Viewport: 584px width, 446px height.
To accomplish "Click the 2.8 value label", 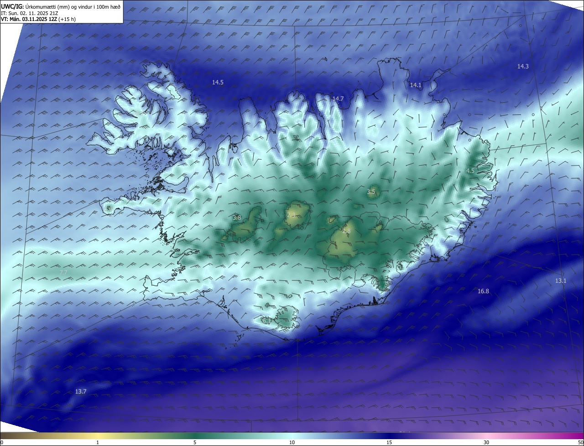I will point(346,232).
